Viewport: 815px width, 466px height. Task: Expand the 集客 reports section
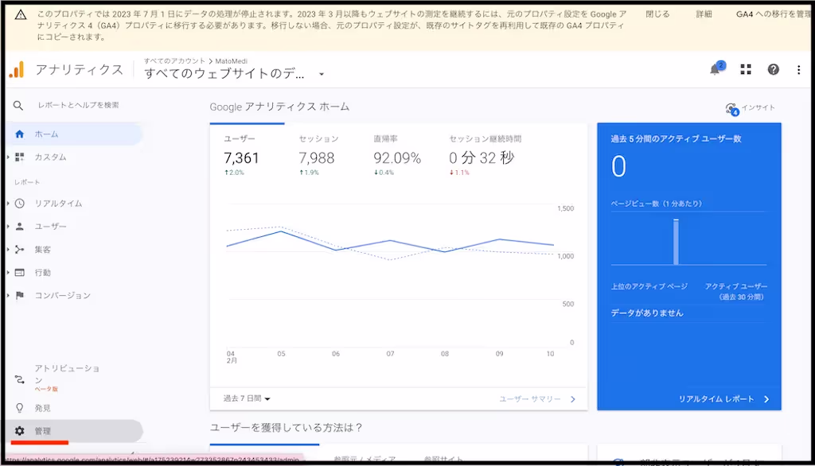[8, 250]
